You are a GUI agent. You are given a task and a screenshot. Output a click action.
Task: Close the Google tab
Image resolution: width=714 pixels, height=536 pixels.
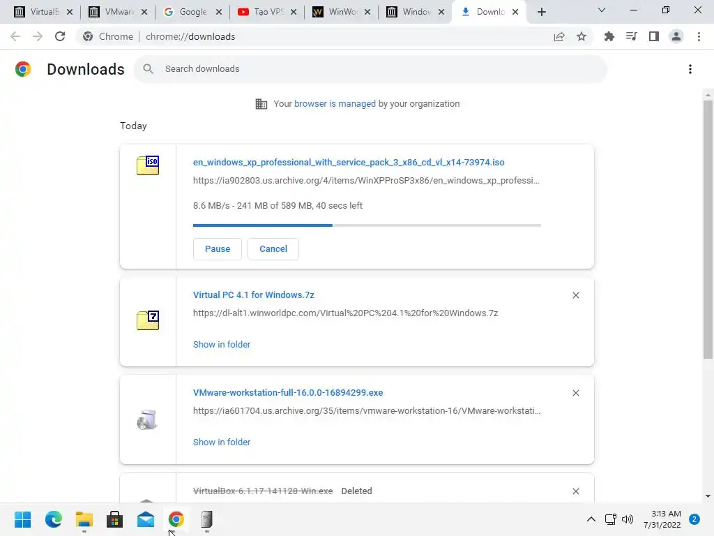[x=219, y=12]
